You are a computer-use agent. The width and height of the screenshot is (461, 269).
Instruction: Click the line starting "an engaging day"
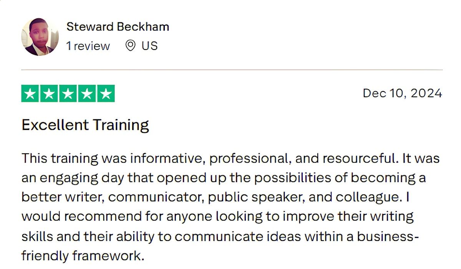224,178
